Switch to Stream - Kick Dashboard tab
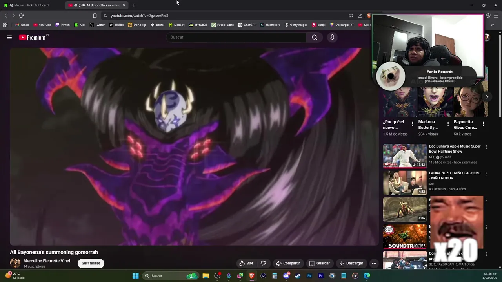This screenshot has height=282, width=502. click(31, 5)
